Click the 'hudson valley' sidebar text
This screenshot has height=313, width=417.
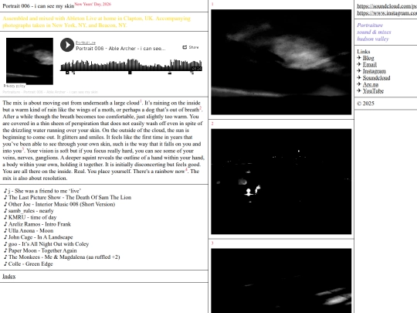[x=373, y=39]
